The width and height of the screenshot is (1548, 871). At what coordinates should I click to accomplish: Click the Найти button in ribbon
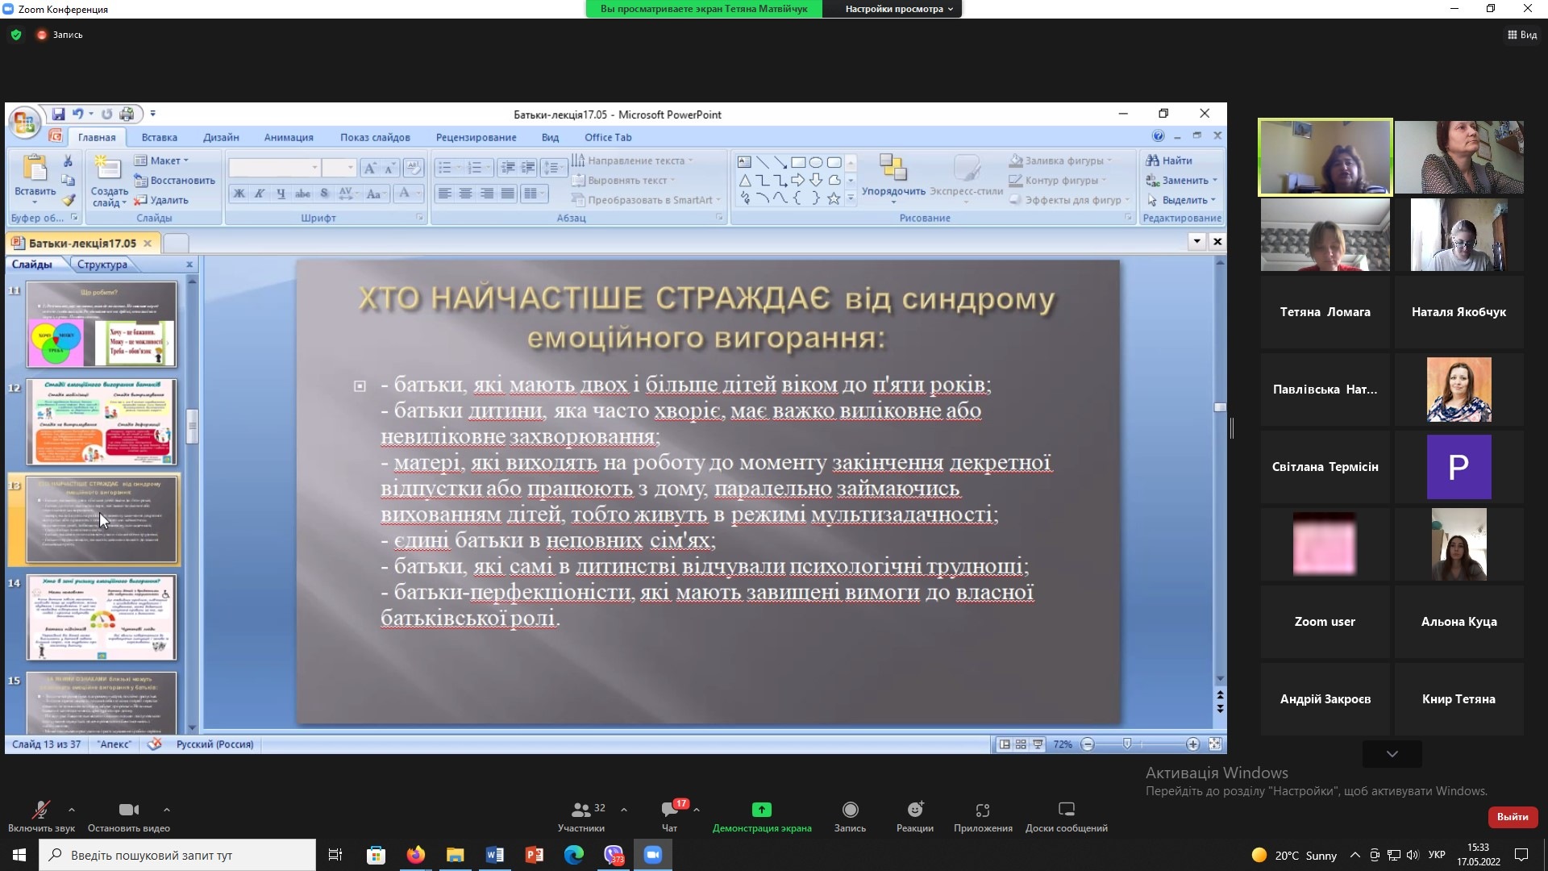(1169, 160)
